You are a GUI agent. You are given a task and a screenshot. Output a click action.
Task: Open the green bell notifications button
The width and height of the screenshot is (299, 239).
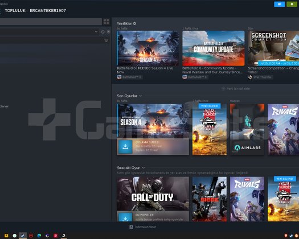(x=292, y=4)
